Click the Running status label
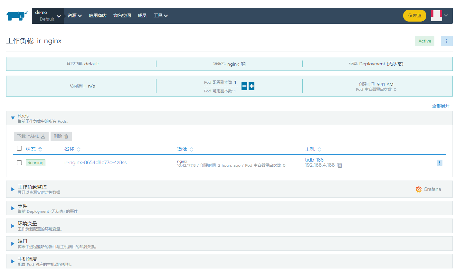 tap(35, 163)
